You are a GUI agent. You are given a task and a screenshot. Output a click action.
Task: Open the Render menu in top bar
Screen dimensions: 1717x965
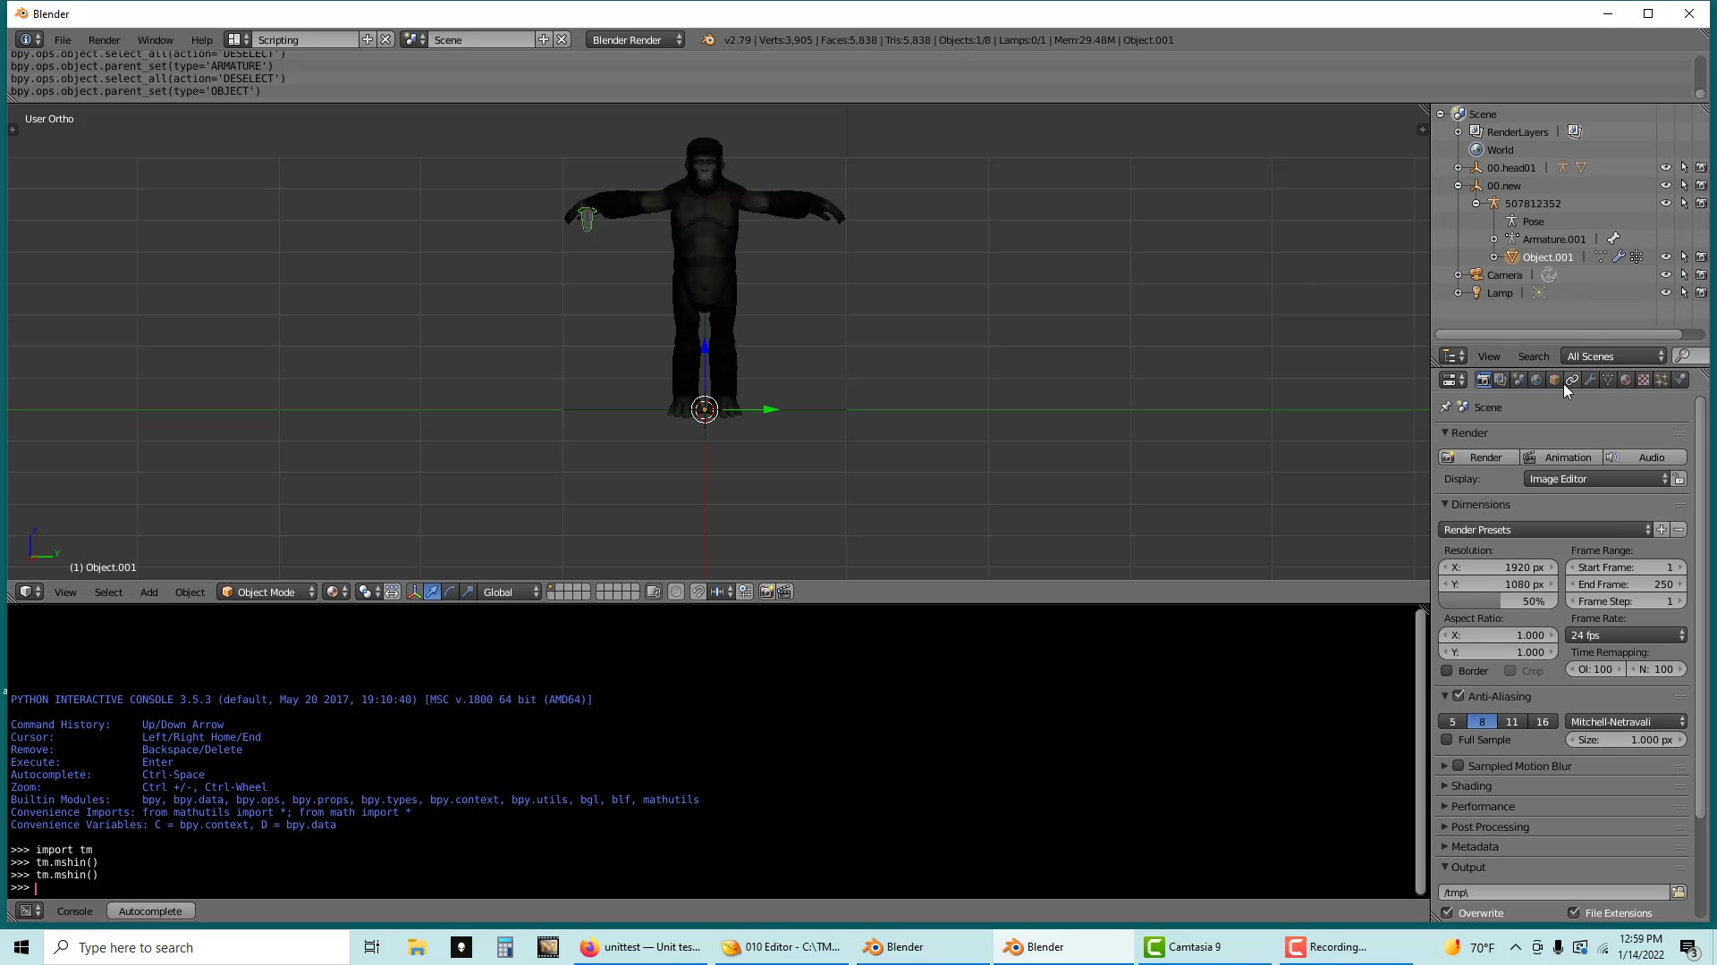coord(104,40)
